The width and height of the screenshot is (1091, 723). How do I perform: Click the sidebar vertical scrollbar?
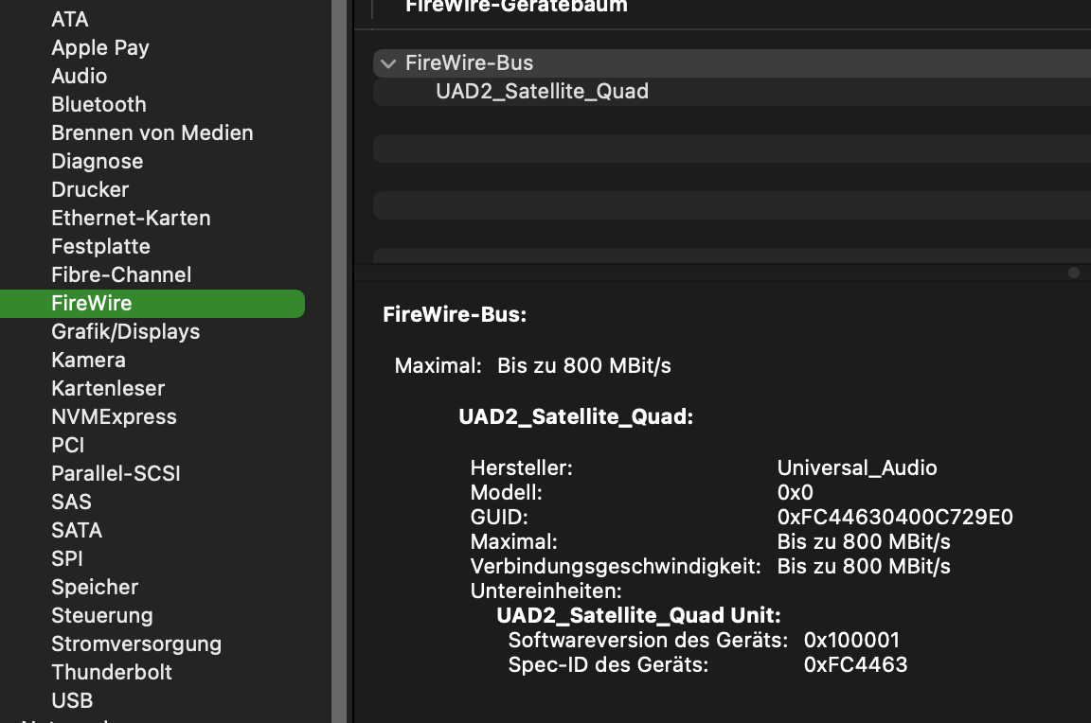pos(339,361)
